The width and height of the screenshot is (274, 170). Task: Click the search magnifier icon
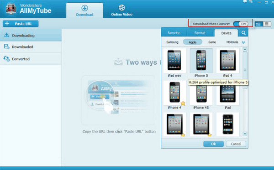(x=243, y=33)
